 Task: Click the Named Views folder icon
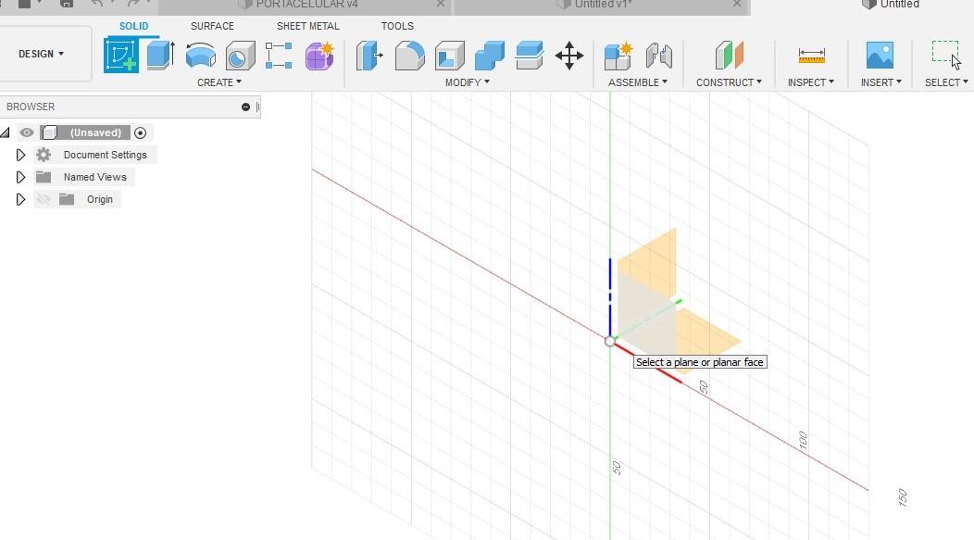[x=43, y=177]
